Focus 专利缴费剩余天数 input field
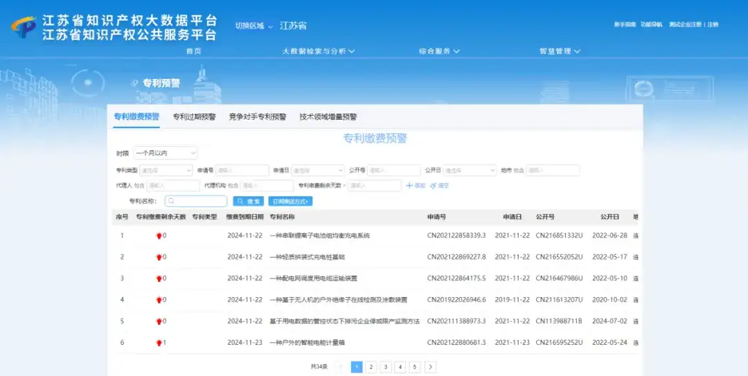Image resolution: width=748 pixels, height=376 pixels. (x=375, y=186)
